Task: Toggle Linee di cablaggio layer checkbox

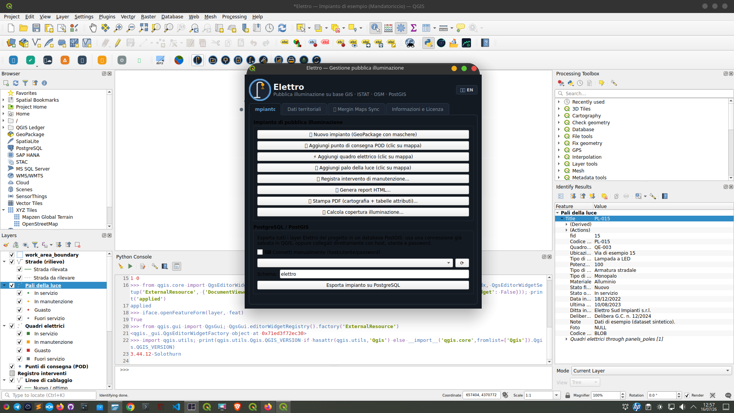Action: point(12,380)
